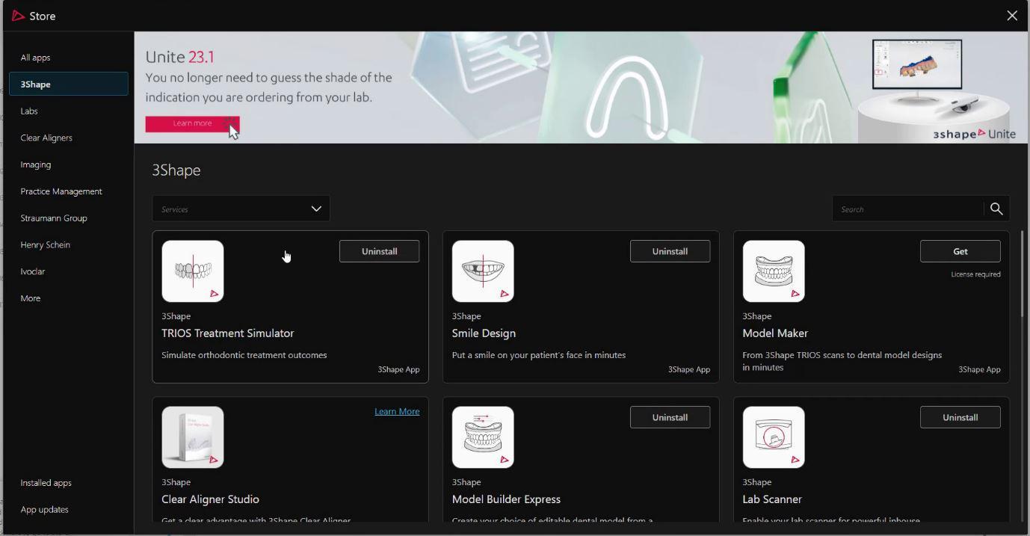This screenshot has height=536, width=1030.
Task: Click the Model Builder Express app icon
Action: [483, 437]
